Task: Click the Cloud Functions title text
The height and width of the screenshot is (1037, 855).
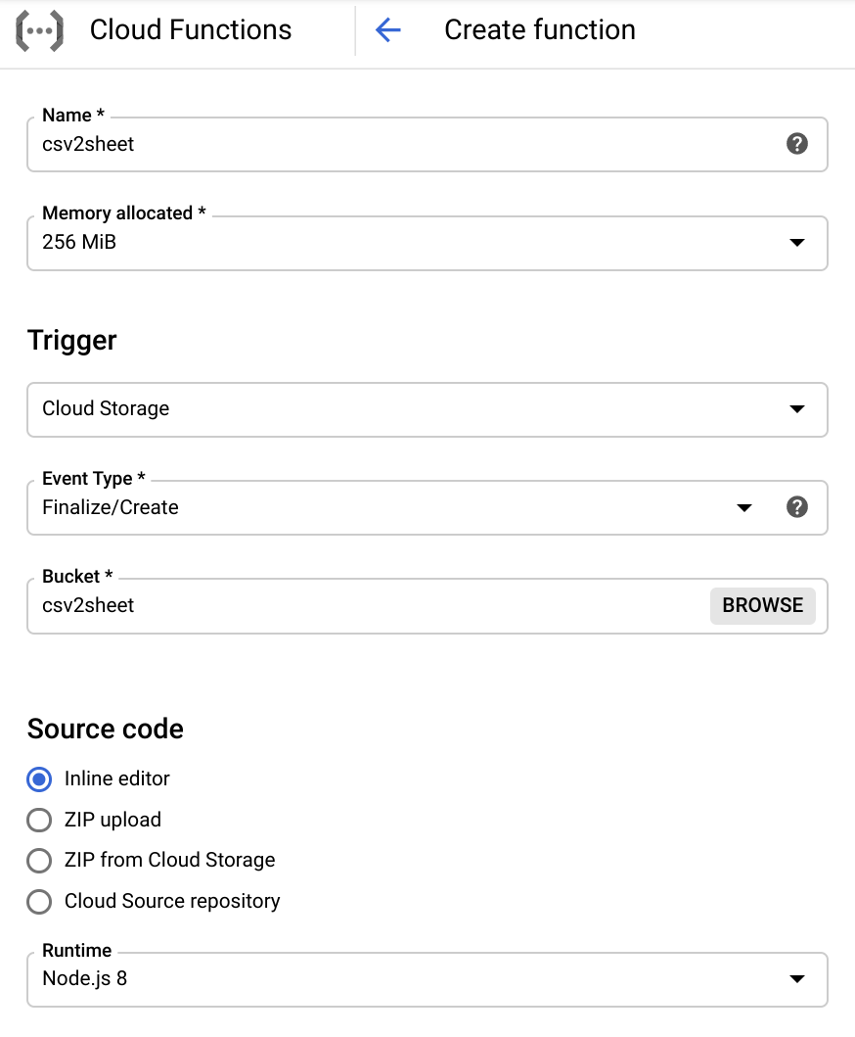Action: click(191, 30)
